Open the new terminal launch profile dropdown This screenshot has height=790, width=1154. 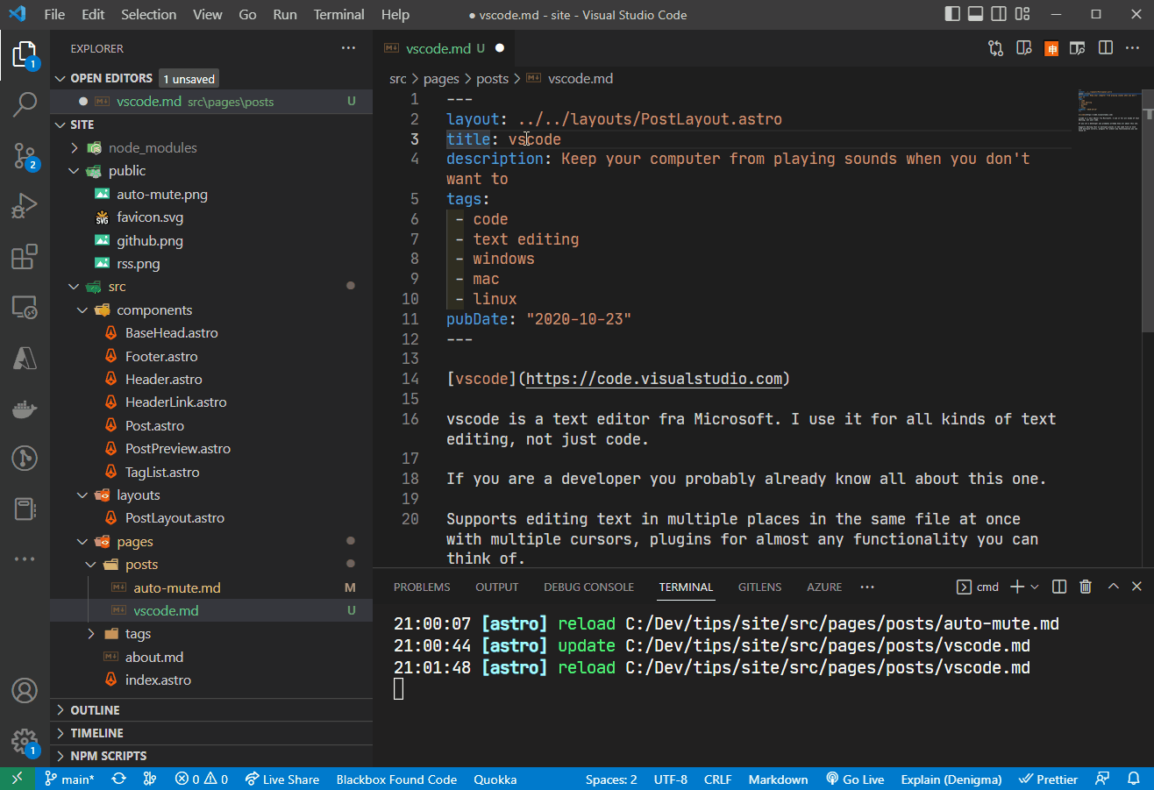coord(1035,587)
